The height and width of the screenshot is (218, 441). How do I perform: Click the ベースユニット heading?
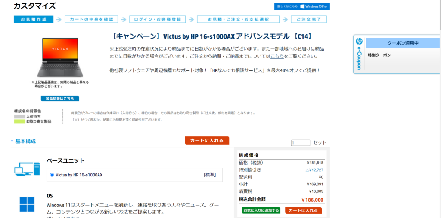pyautogui.click(x=65, y=161)
